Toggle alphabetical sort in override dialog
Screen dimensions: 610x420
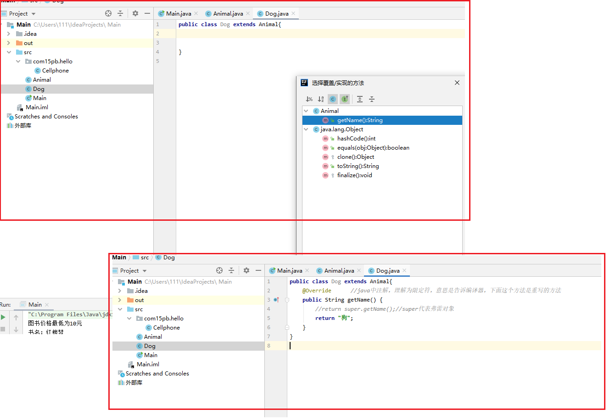pos(321,99)
